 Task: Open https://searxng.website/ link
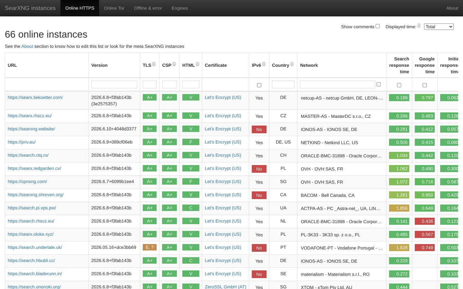tap(32, 129)
